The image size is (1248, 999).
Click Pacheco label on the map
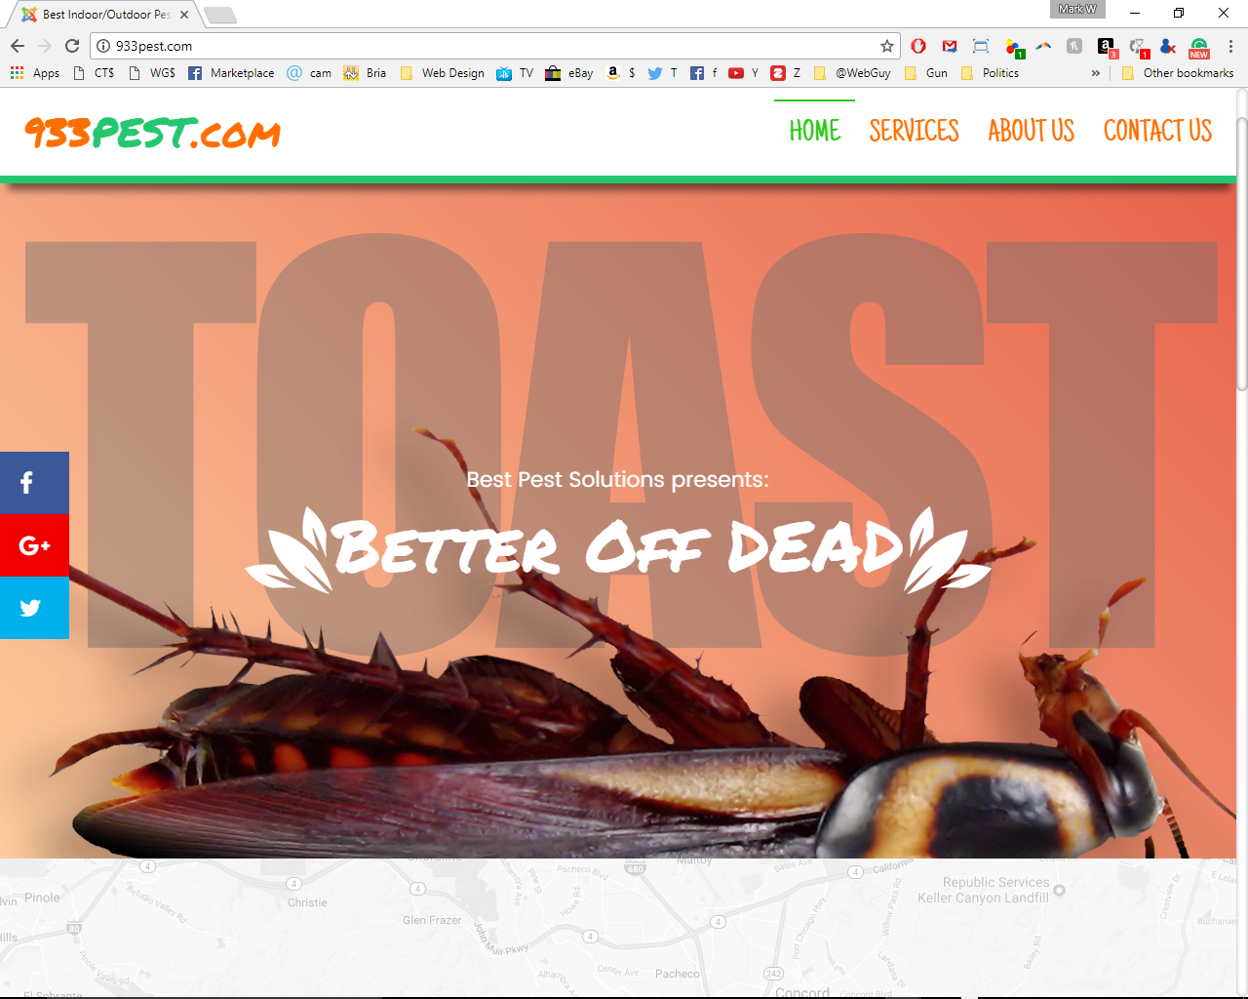coord(678,974)
